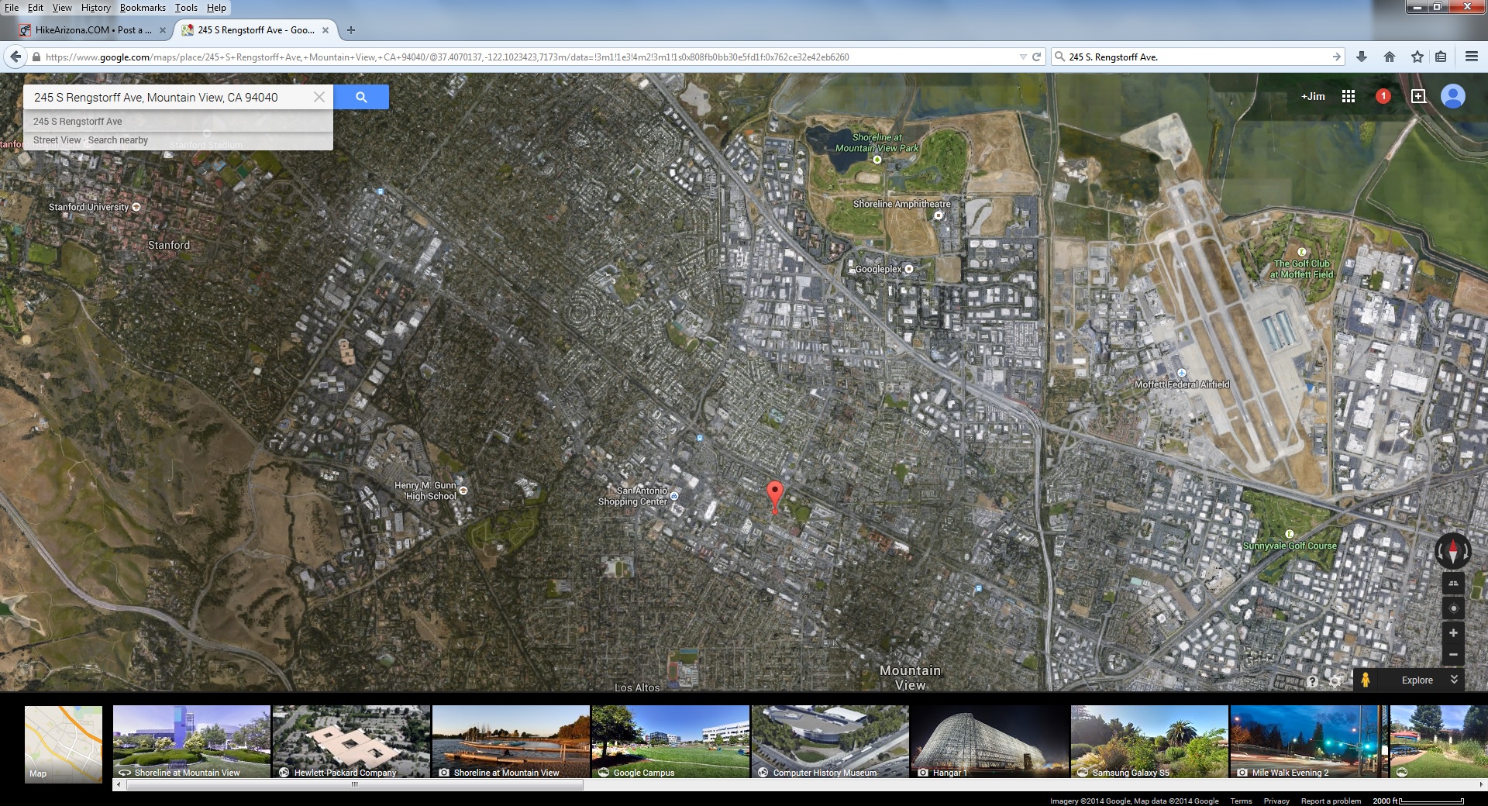The height and width of the screenshot is (806, 1488).
Task: Zoom in on the map
Action: click(1453, 633)
